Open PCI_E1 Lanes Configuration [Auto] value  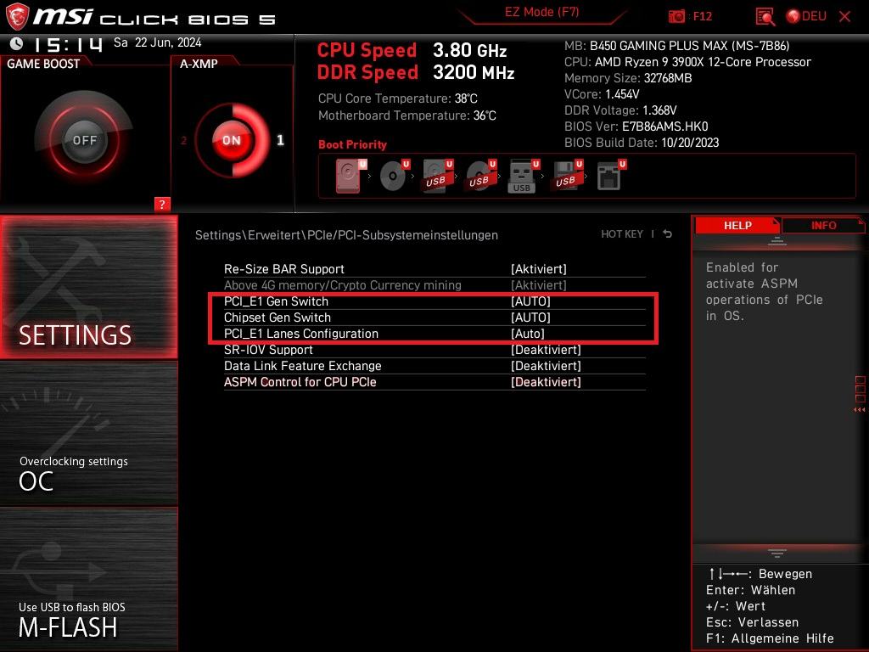(x=528, y=333)
